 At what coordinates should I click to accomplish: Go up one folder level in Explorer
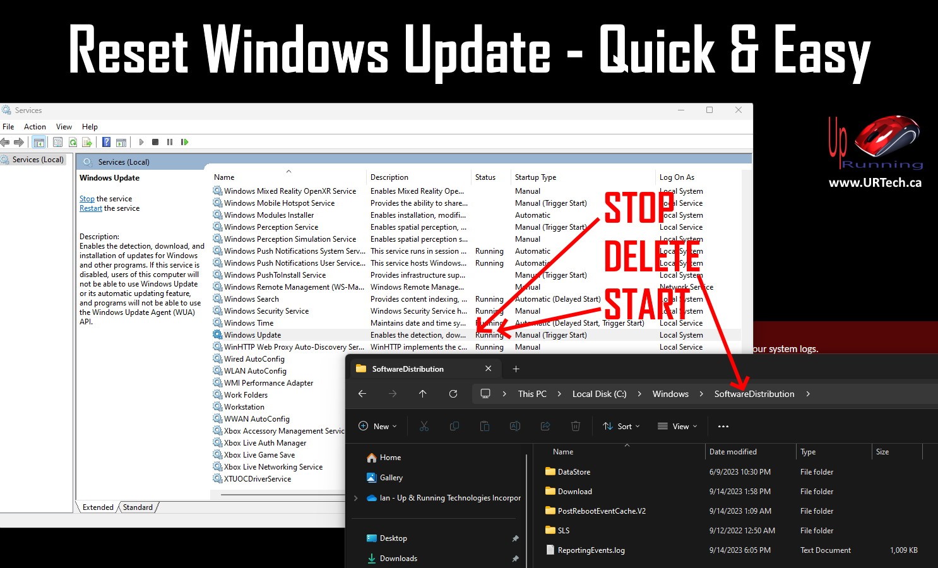click(422, 394)
